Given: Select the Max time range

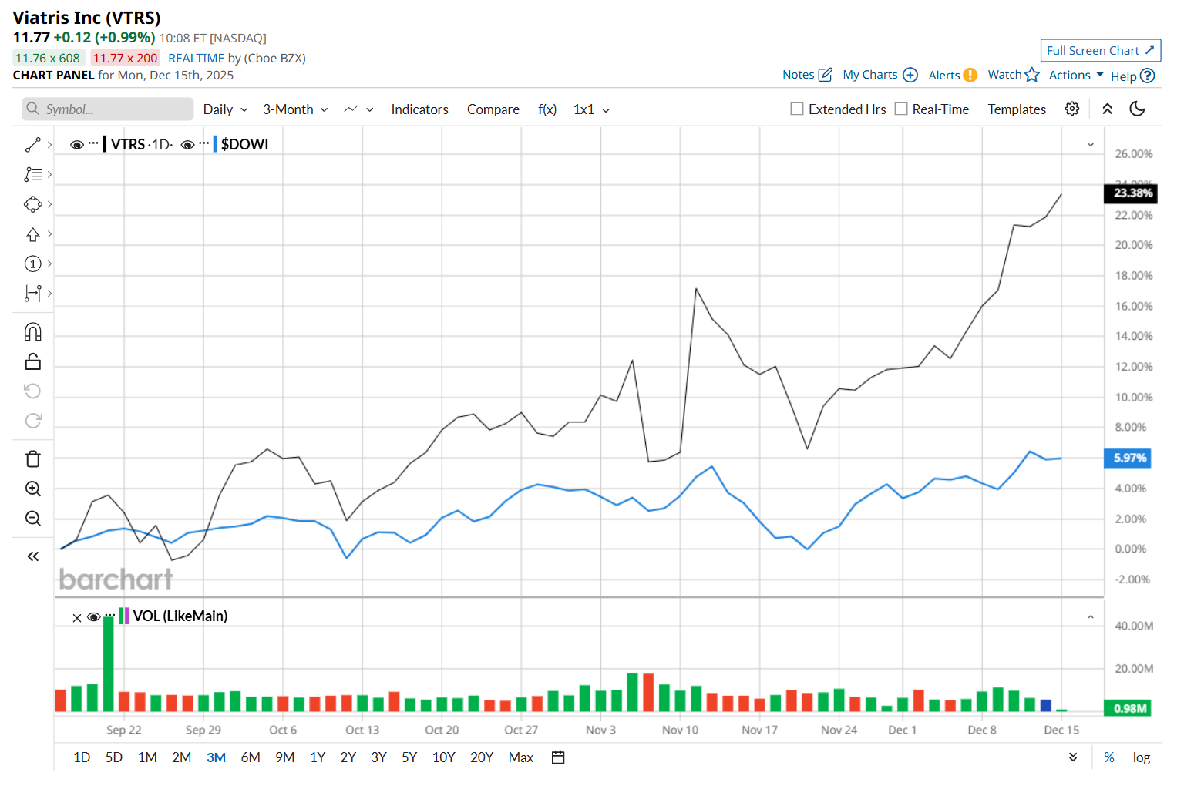Looking at the screenshot, I should coord(521,757).
